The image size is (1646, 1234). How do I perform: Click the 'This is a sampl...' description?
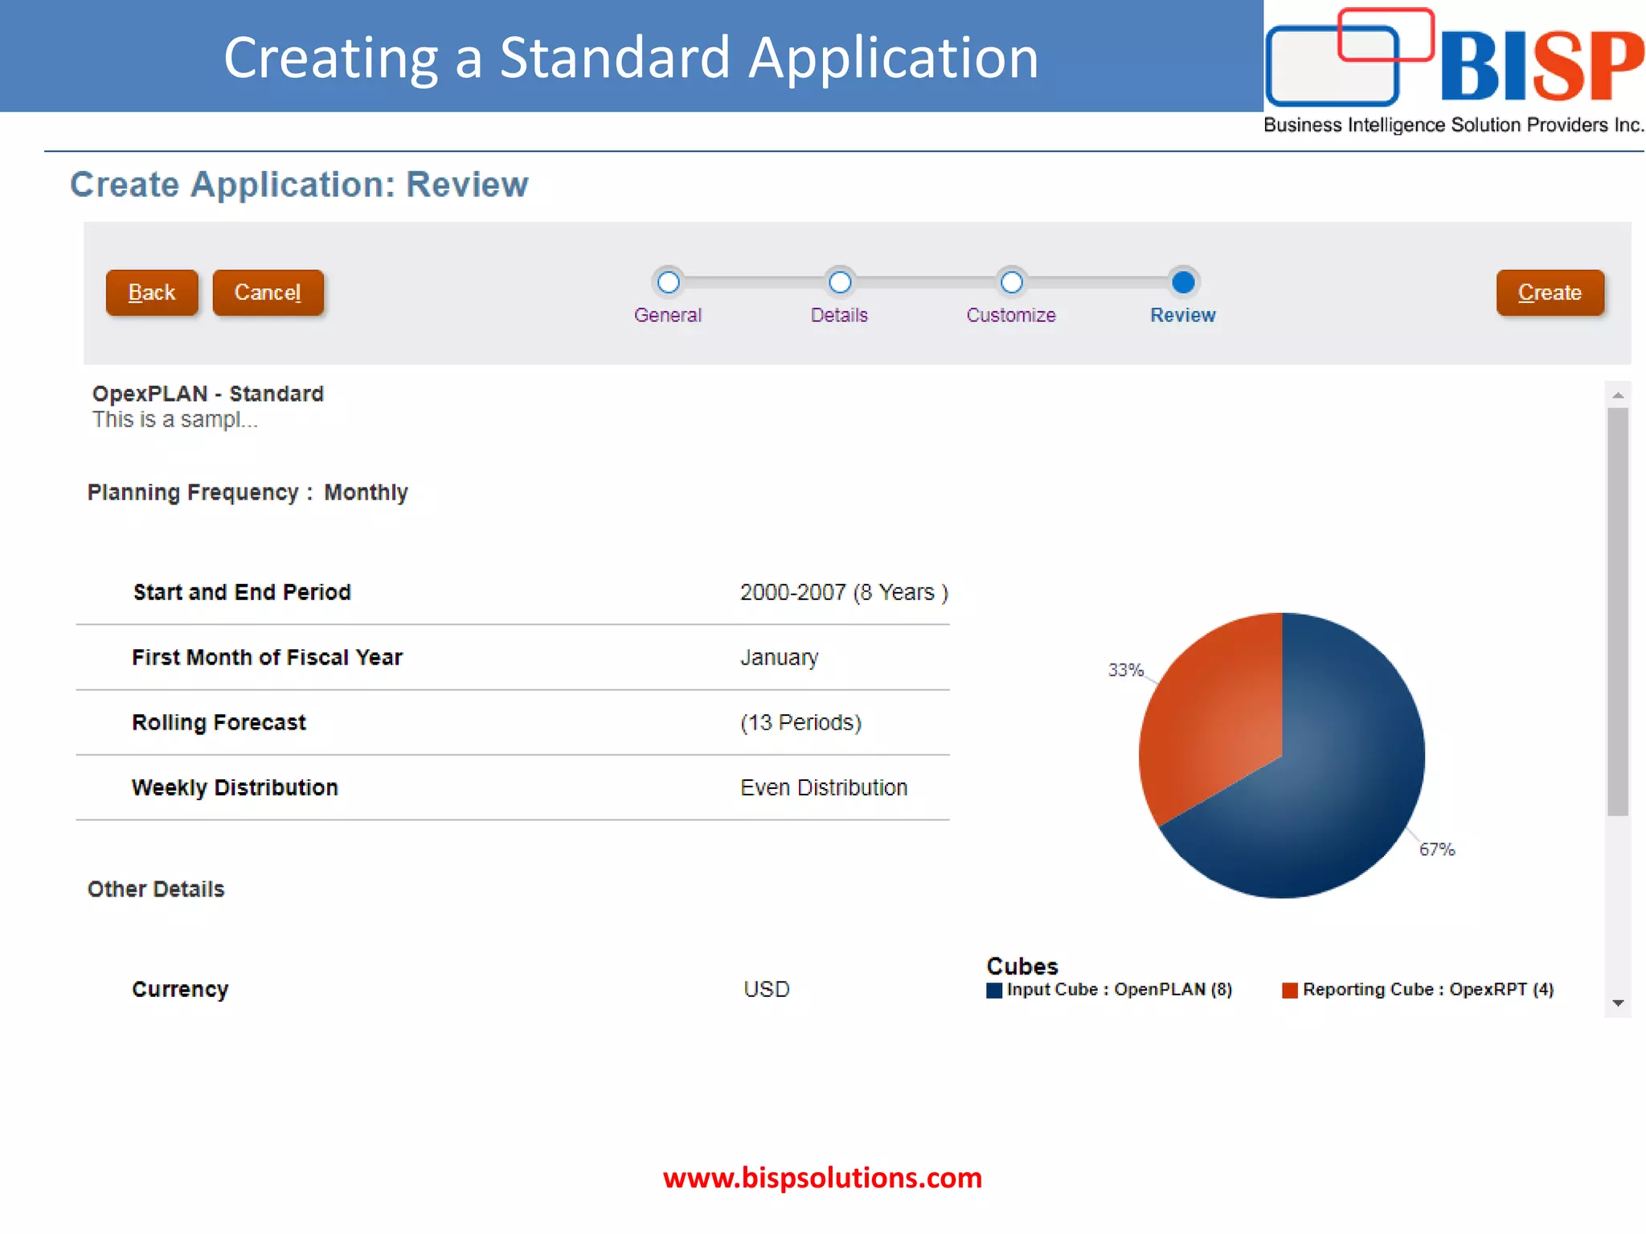click(175, 419)
